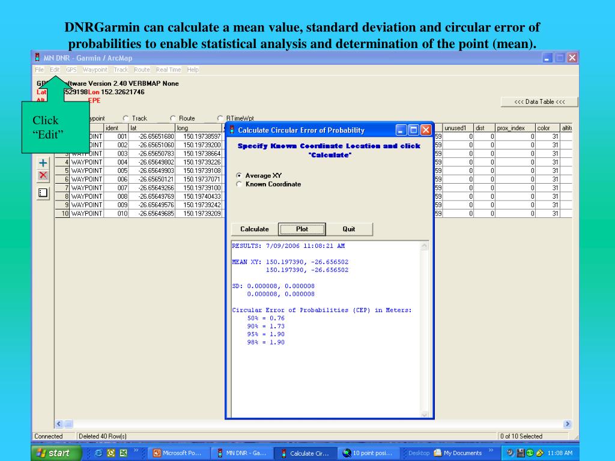This screenshot has width=615, height=461.
Task: Open the Edit menu
Action: tap(55, 70)
